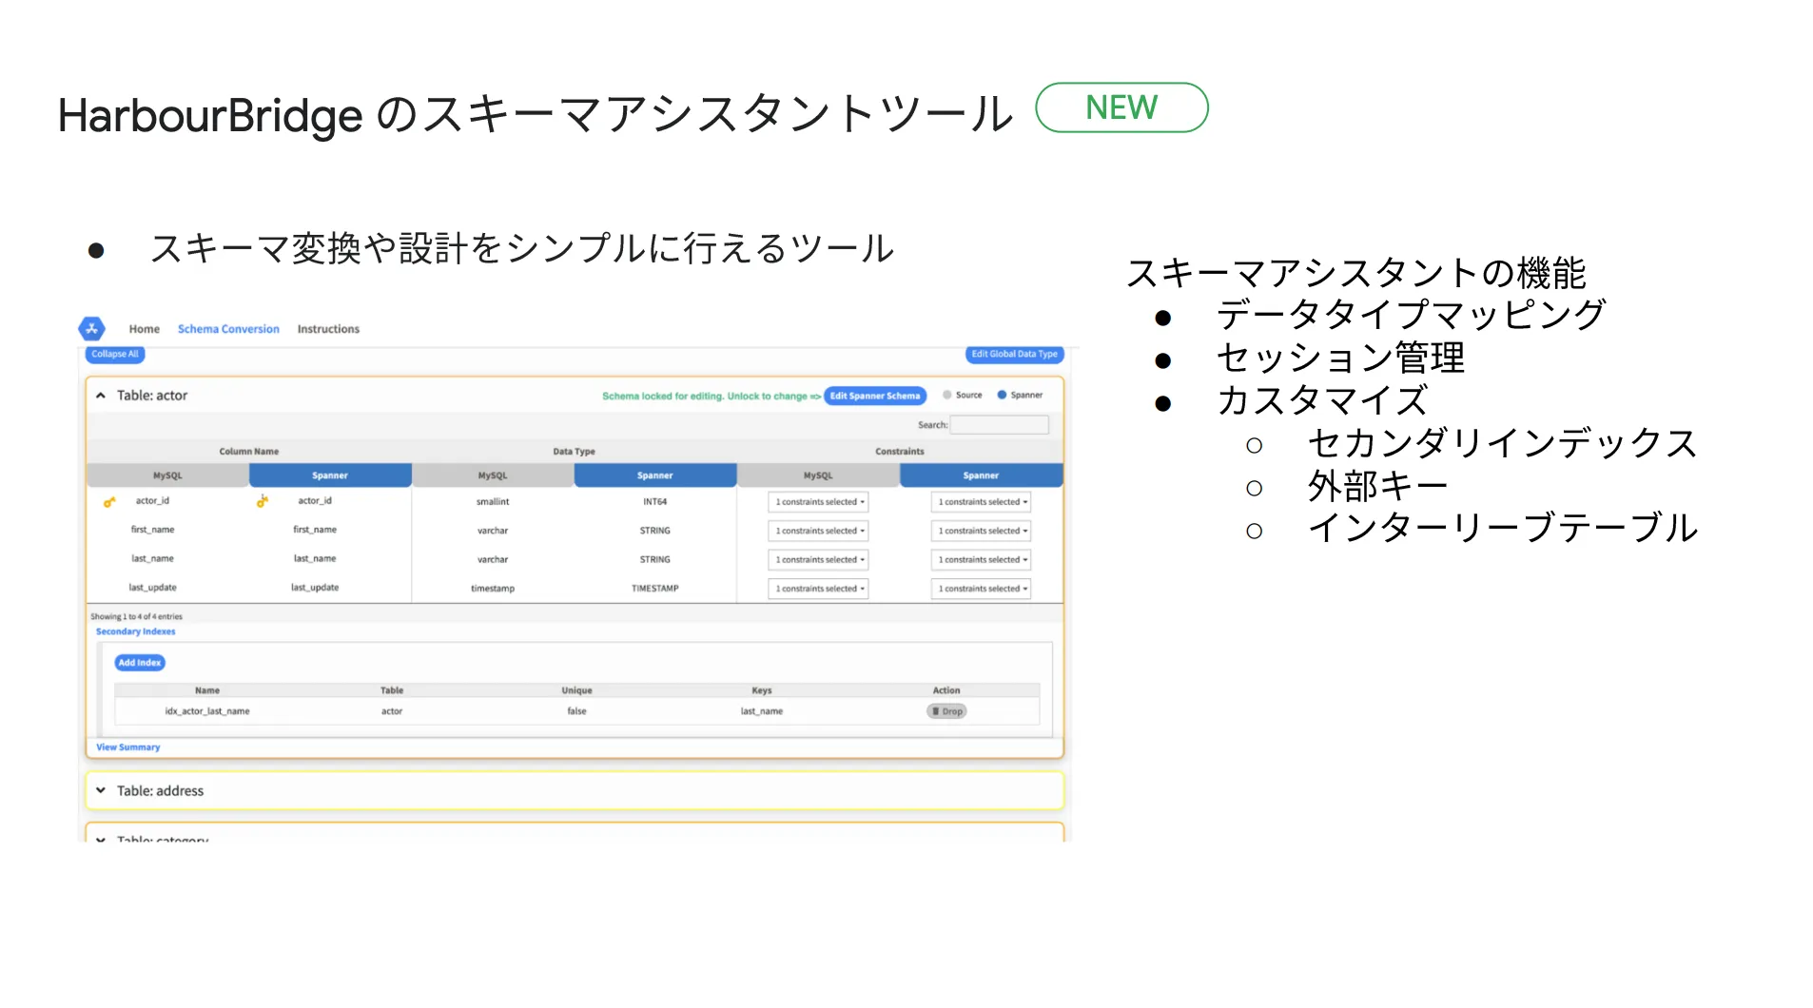The width and height of the screenshot is (1813, 1008).
Task: Collapse the Table: actor panel
Action: point(100,396)
